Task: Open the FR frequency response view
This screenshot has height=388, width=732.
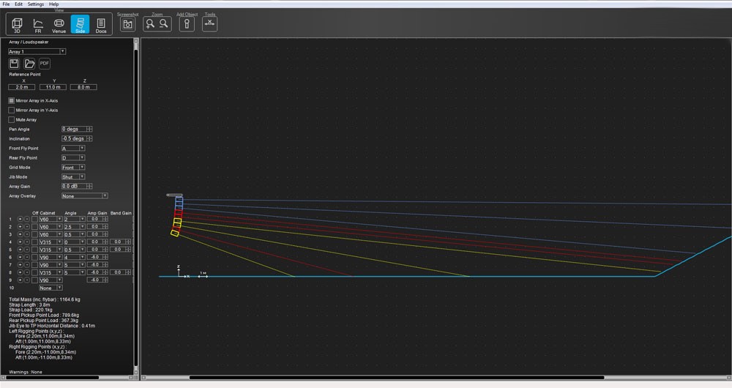Action: (x=38, y=25)
